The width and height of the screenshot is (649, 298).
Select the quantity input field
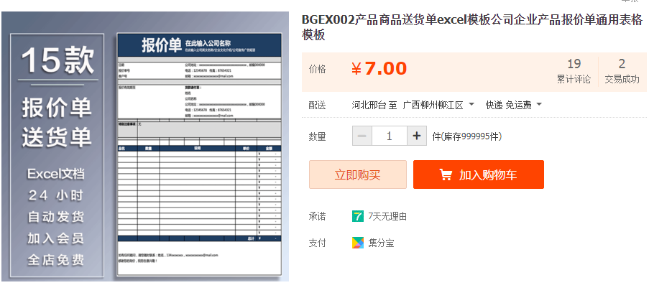389,136
